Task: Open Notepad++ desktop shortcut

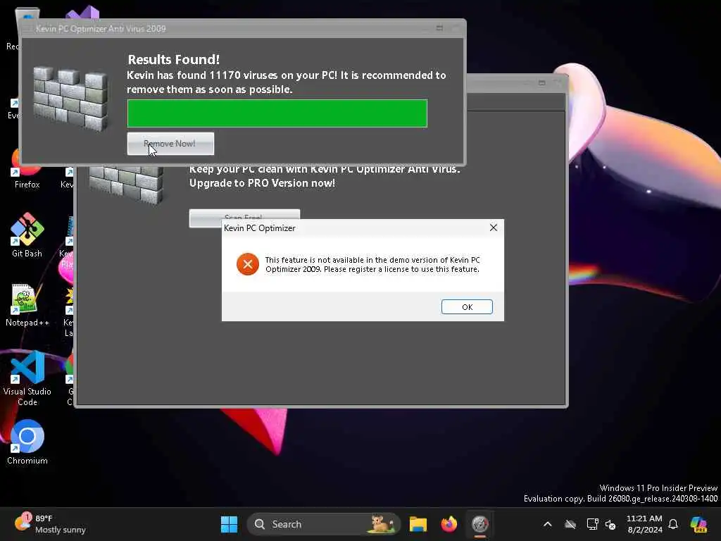Action: 27,305
